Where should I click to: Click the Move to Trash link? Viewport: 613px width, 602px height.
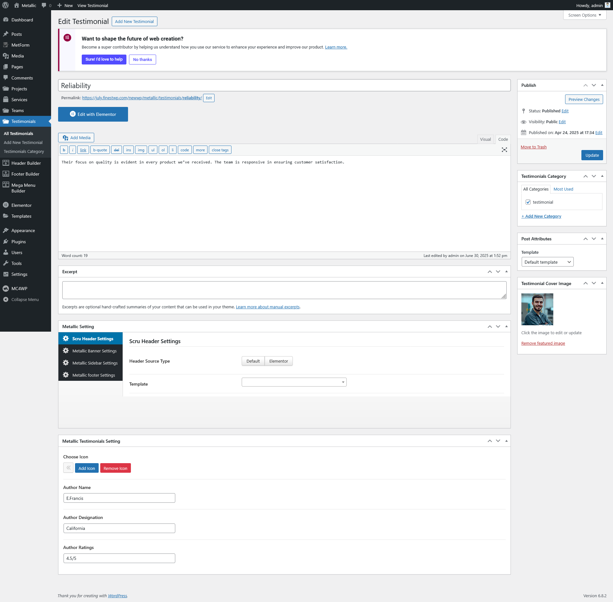tap(534, 147)
